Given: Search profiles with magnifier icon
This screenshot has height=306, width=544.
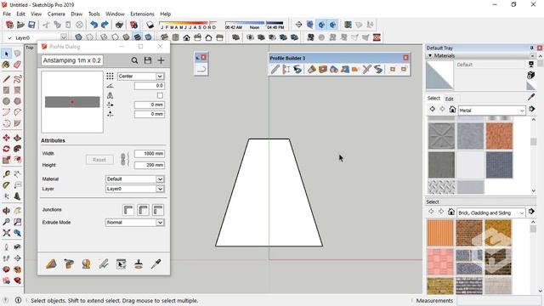Looking at the screenshot, I should (x=134, y=60).
